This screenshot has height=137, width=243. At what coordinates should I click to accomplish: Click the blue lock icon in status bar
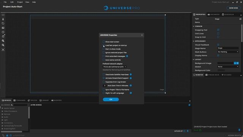click(x=7, y=135)
